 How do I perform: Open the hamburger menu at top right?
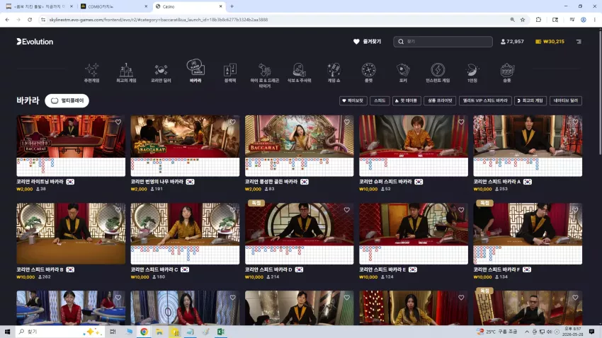point(579,42)
